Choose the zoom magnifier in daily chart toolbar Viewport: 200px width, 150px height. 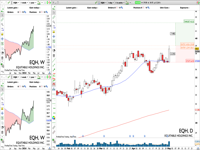[x=54, y=22]
